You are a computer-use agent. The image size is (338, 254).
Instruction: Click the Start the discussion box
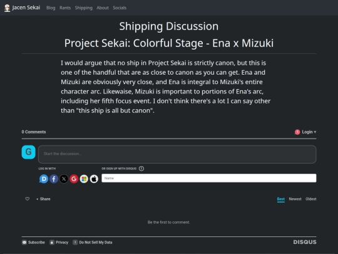tap(177, 154)
